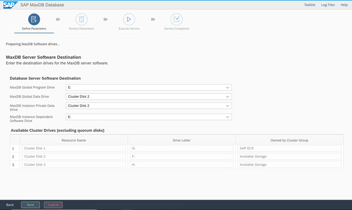Proceed with the Next button
This screenshot has height=210, width=352.
(x=31, y=205)
